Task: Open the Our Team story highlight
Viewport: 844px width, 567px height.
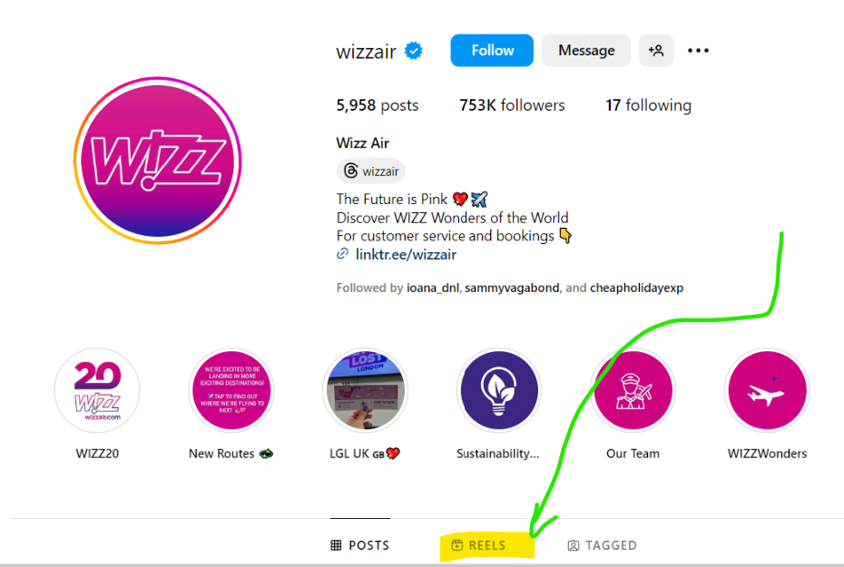Action: [x=633, y=390]
